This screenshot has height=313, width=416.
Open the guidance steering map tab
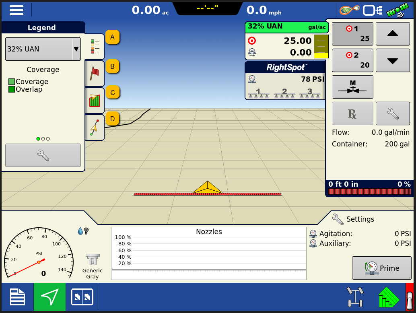(x=94, y=126)
